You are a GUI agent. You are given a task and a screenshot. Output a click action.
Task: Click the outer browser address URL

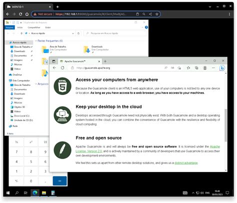tap(91, 14)
